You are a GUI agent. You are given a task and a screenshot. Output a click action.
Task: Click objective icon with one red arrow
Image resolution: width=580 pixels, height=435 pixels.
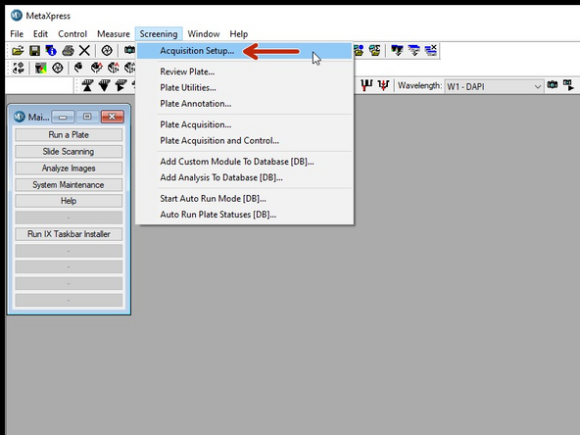[96, 68]
